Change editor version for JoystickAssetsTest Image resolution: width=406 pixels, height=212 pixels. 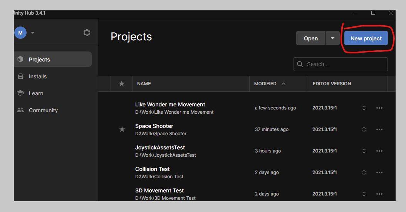364,151
